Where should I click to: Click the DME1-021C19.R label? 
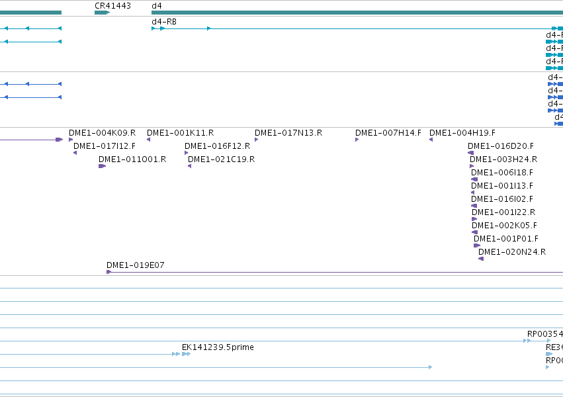pyautogui.click(x=221, y=159)
